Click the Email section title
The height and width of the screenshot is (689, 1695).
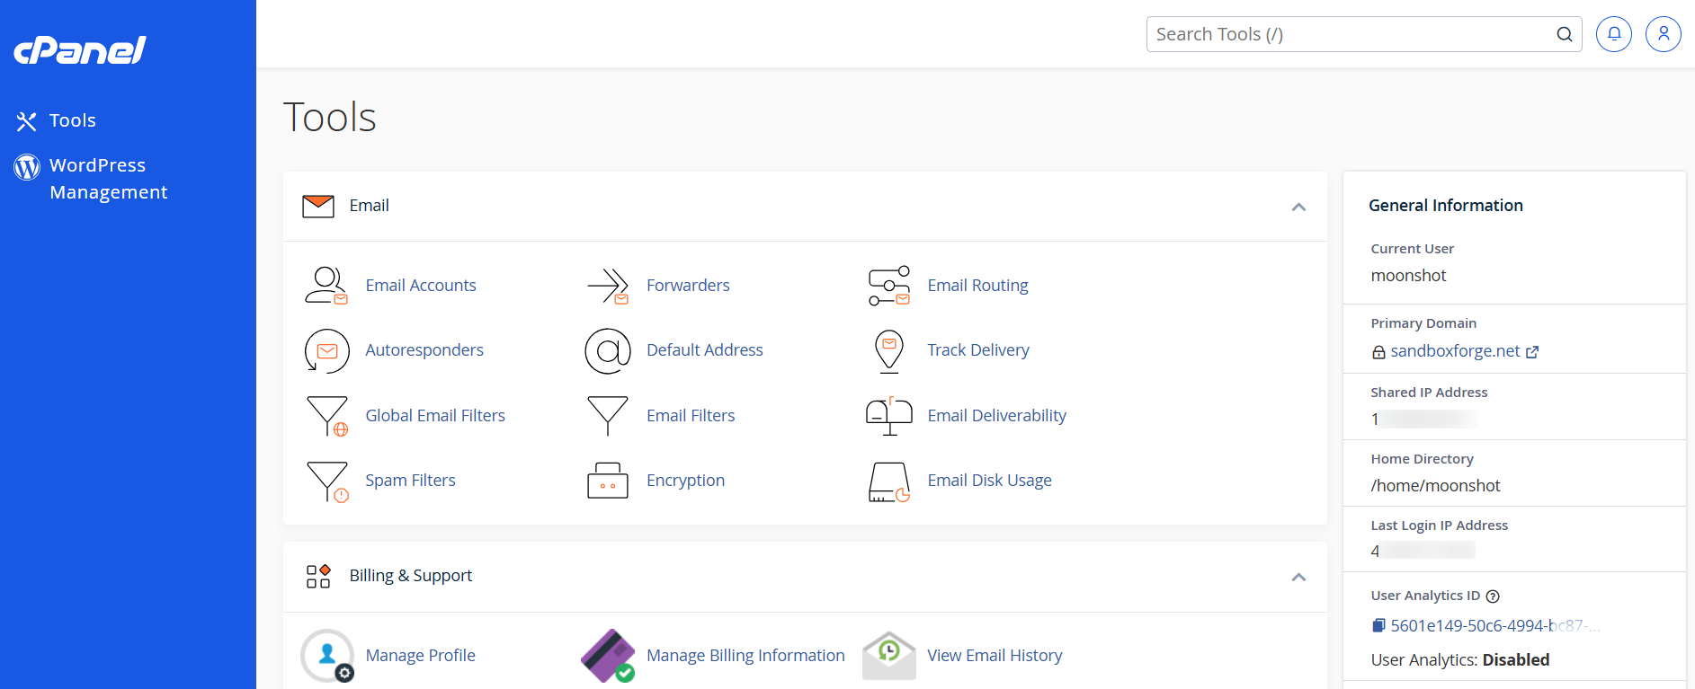click(369, 206)
